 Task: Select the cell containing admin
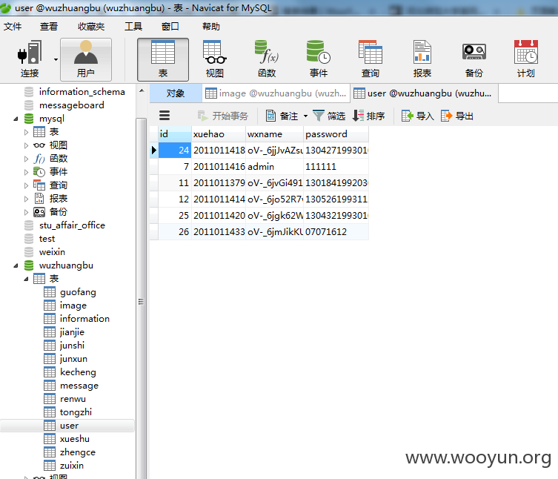[274, 167]
